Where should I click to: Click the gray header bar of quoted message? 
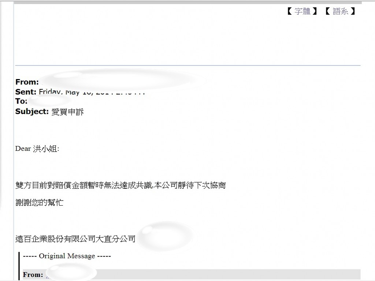(x=192, y=274)
